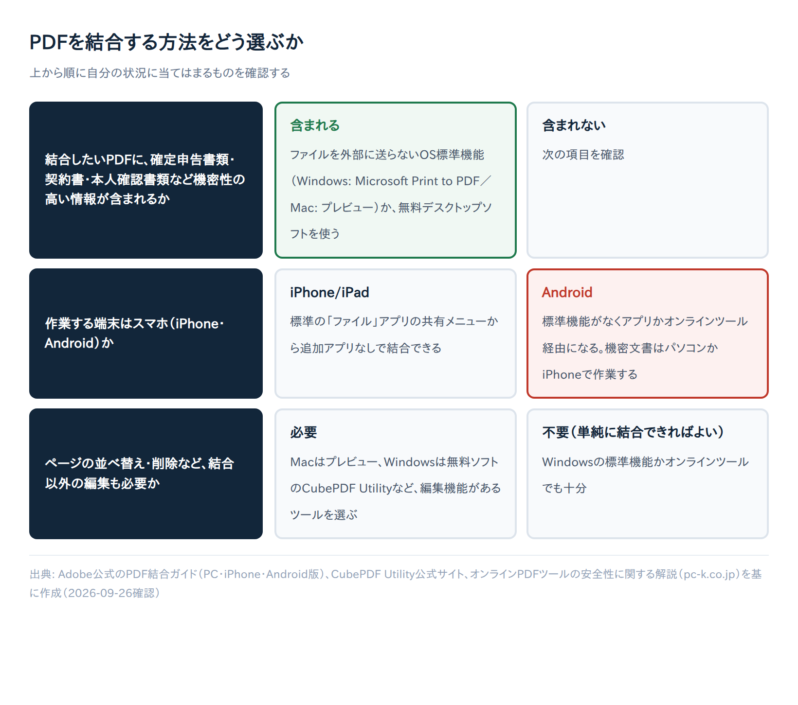Click the text mentioning 'CubePDF Utility' in 必要 card
Screen dimensions: 798x705
pos(395,488)
